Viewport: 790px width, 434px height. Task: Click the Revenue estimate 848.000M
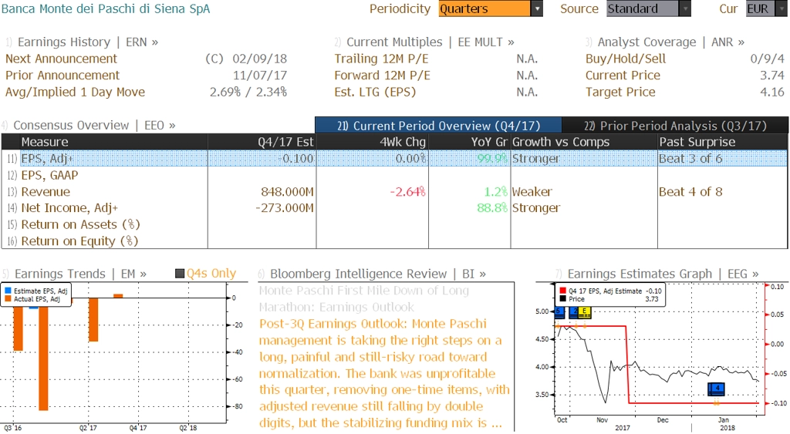point(287,191)
